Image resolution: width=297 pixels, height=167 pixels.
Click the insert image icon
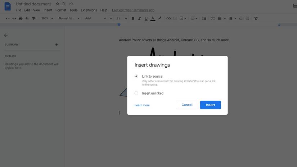point(181,18)
